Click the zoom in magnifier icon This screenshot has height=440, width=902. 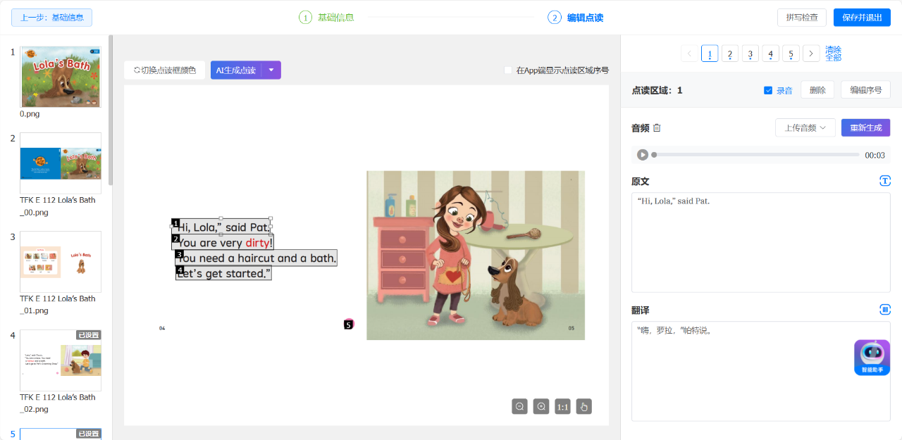pyautogui.click(x=540, y=406)
